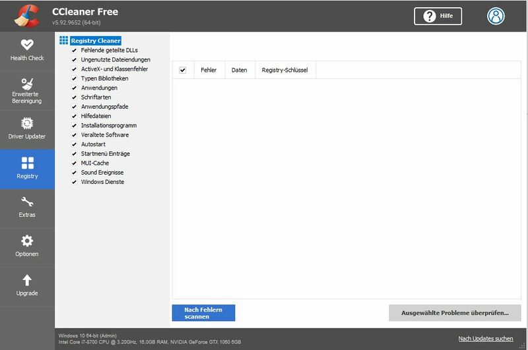Click the 'Fehlende geteilte DLLs' label

109,50
